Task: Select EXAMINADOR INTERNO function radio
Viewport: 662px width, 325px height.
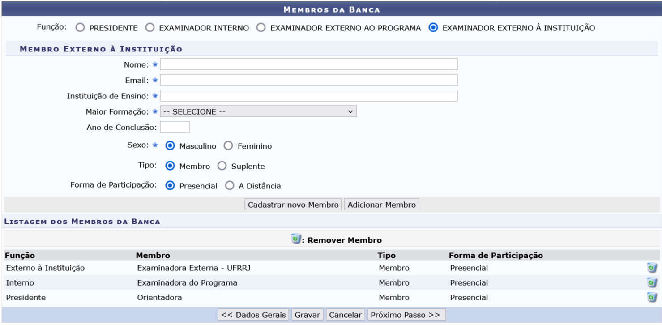Action: click(x=150, y=28)
